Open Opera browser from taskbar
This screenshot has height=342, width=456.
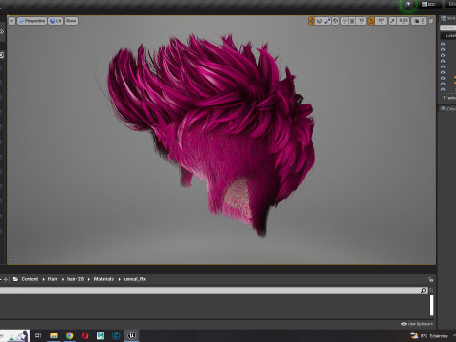click(x=85, y=335)
